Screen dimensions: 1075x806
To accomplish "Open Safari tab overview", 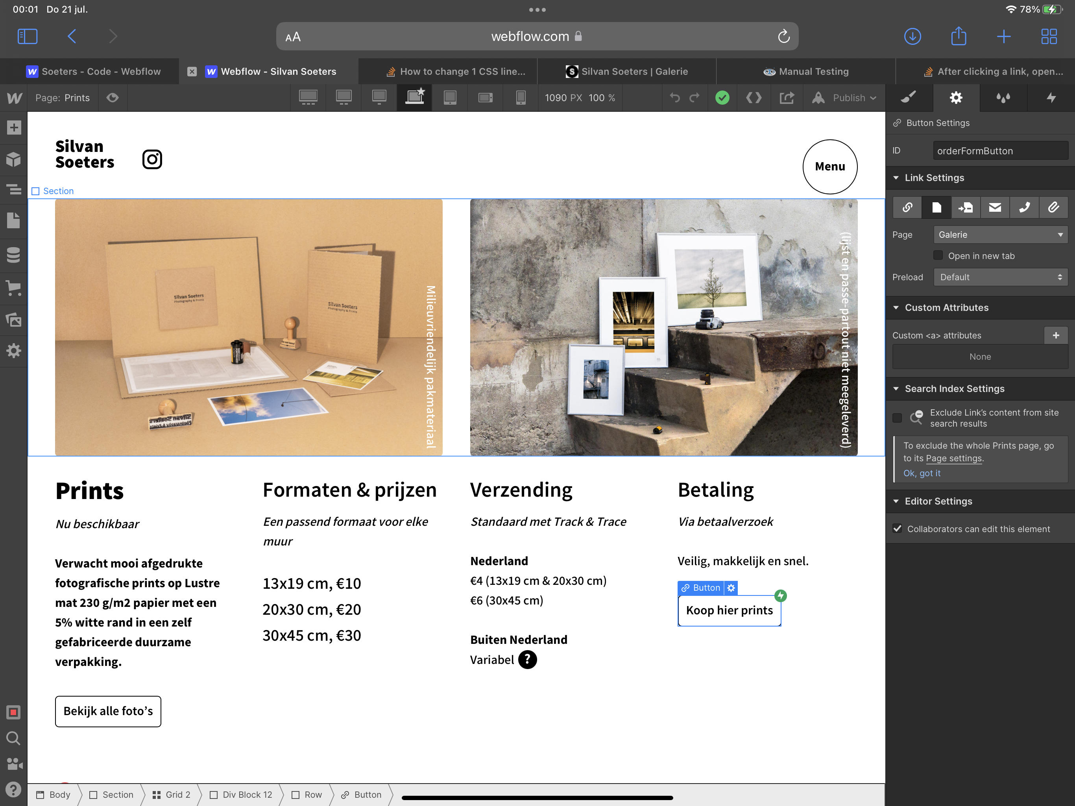I will tap(1049, 37).
